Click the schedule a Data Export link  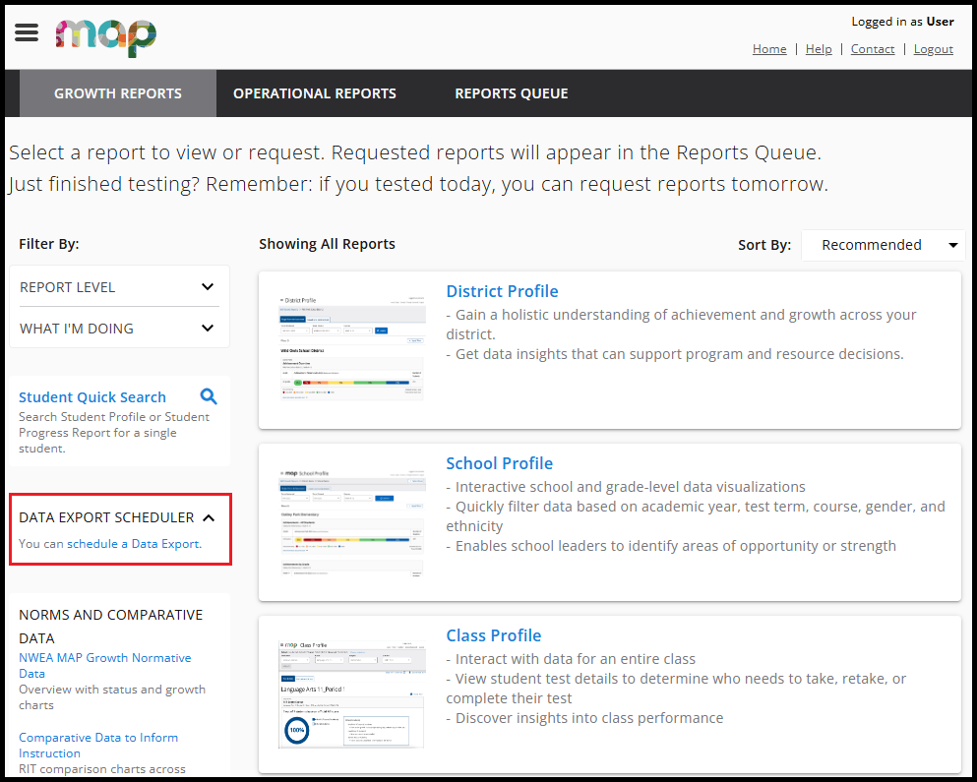134,544
